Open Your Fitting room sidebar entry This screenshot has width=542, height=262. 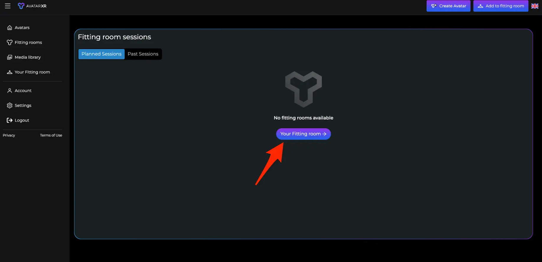(32, 72)
